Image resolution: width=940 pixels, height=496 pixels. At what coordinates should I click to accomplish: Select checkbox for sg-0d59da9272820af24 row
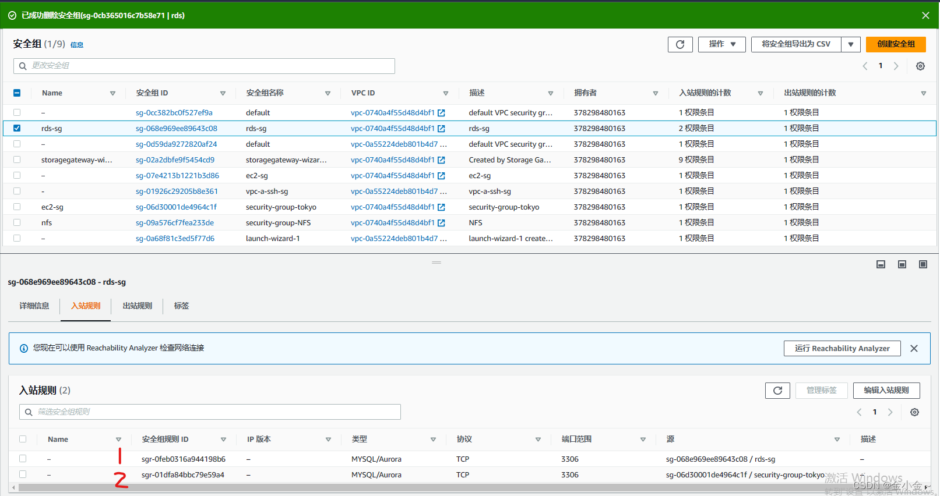click(x=17, y=144)
